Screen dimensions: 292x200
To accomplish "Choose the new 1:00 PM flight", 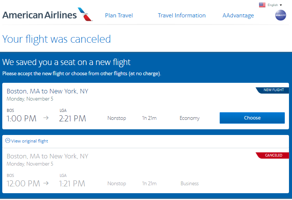I will [x=252, y=118].
